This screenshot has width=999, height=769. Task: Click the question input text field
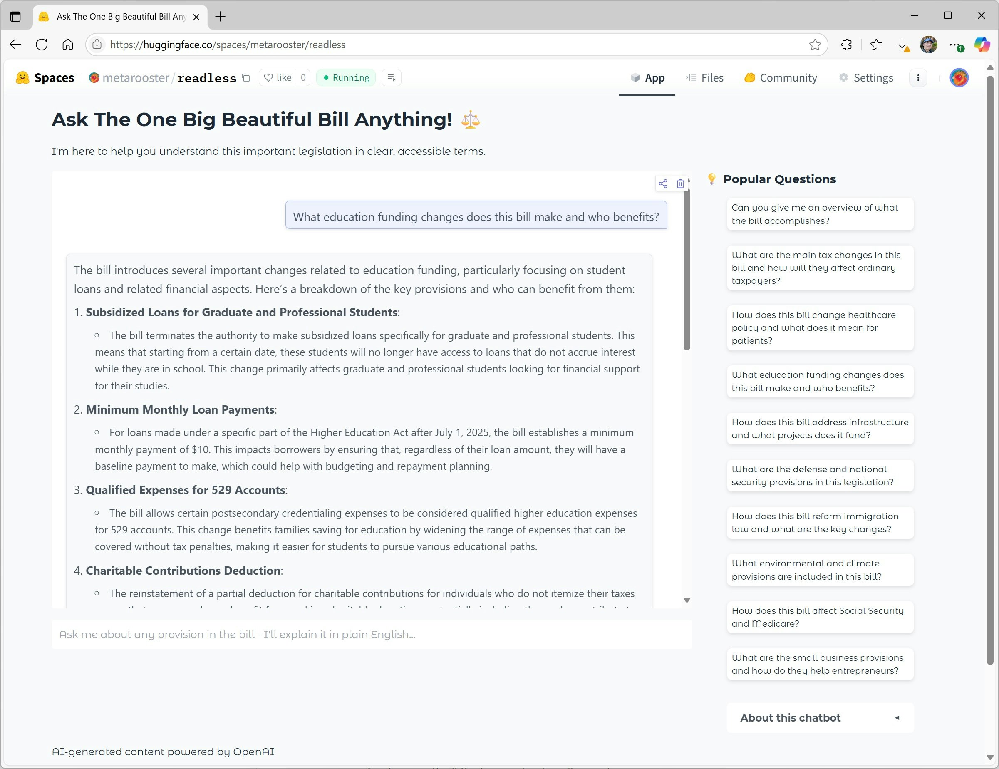(372, 634)
